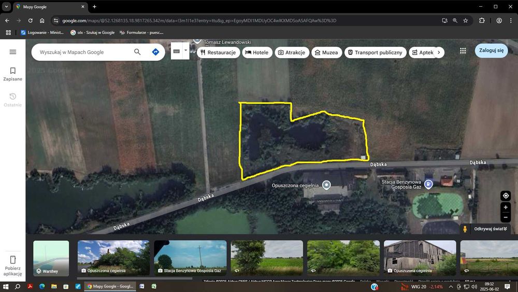Click the Stacja Benzynowa Gosposia Gaz pin

(x=428, y=184)
